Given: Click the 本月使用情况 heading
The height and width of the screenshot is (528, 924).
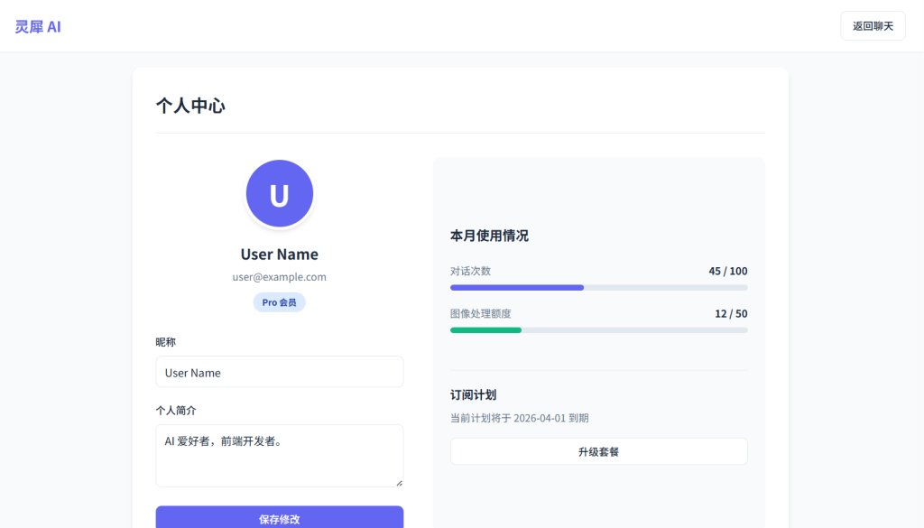Looking at the screenshot, I should tap(489, 236).
